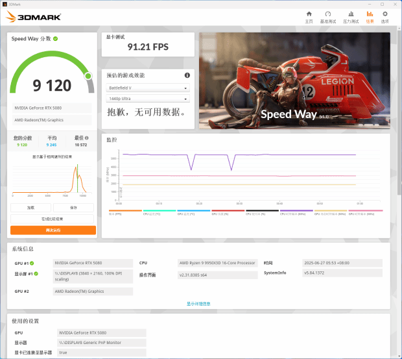Viewport: 402px width, 359px height.
Task: Open the Options (选项) gear tab
Action: point(385,17)
